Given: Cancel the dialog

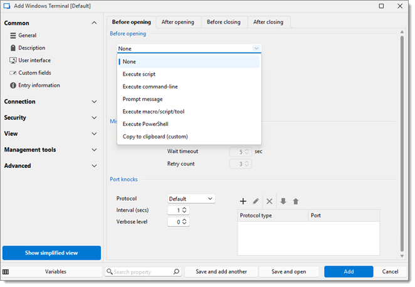Looking at the screenshot, I should 390,272.
